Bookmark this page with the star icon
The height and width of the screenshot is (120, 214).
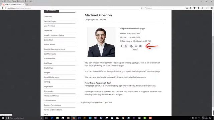pos(187,8)
